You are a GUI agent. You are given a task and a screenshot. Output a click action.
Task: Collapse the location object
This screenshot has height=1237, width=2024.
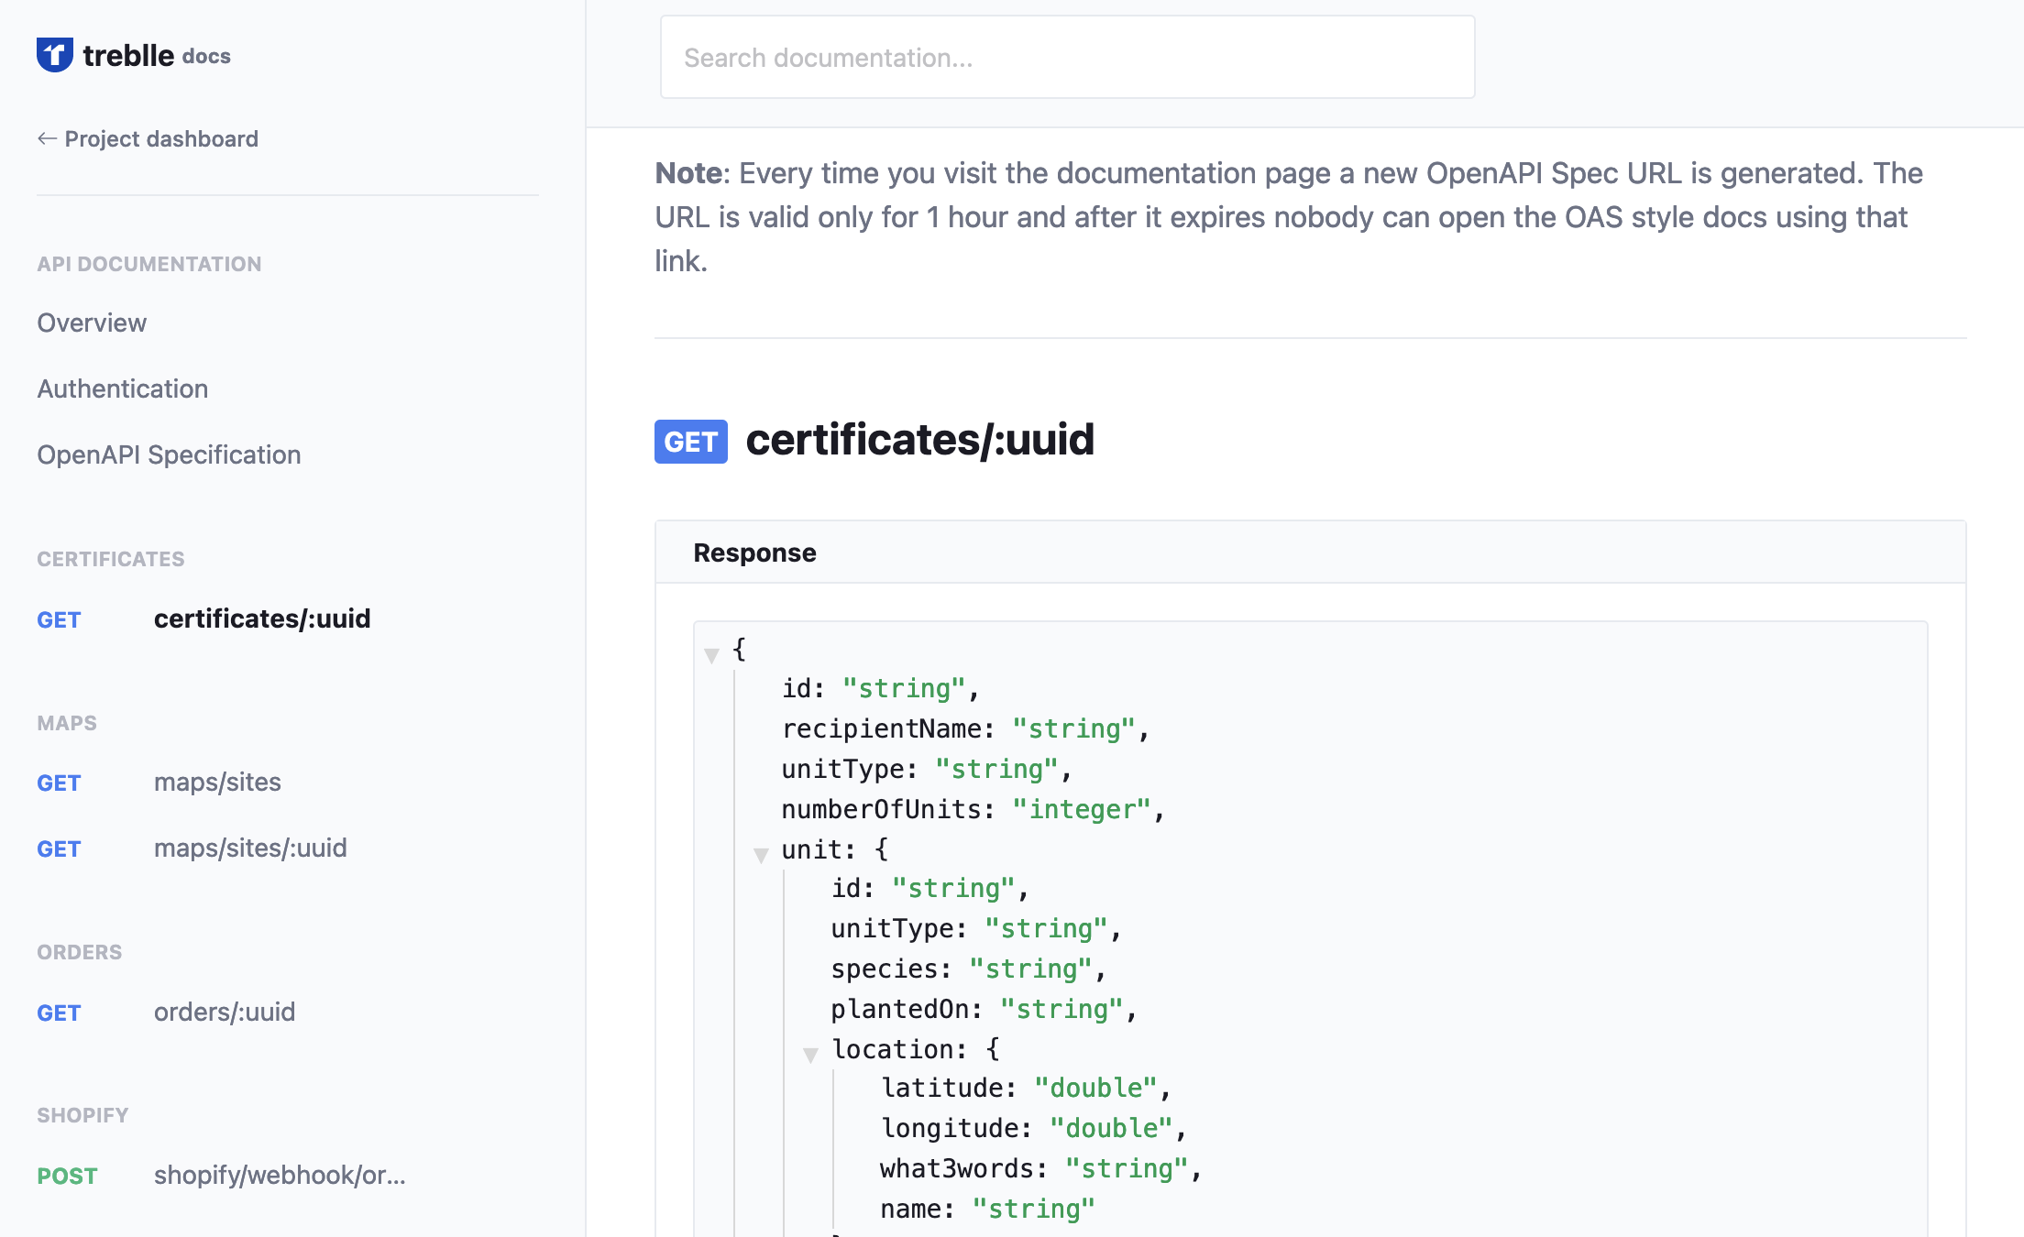pos(810,1054)
